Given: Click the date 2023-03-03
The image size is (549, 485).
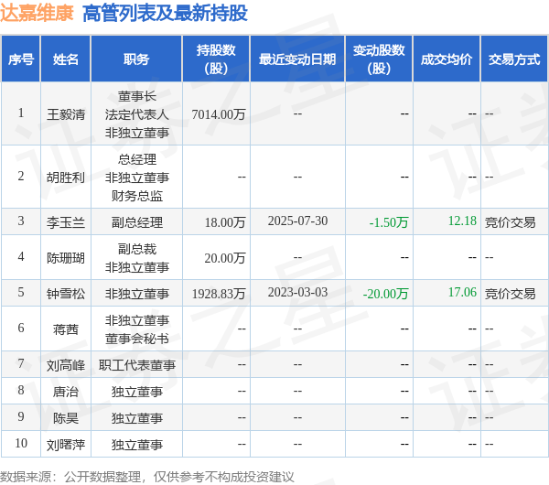Looking at the screenshot, I should click(297, 293).
